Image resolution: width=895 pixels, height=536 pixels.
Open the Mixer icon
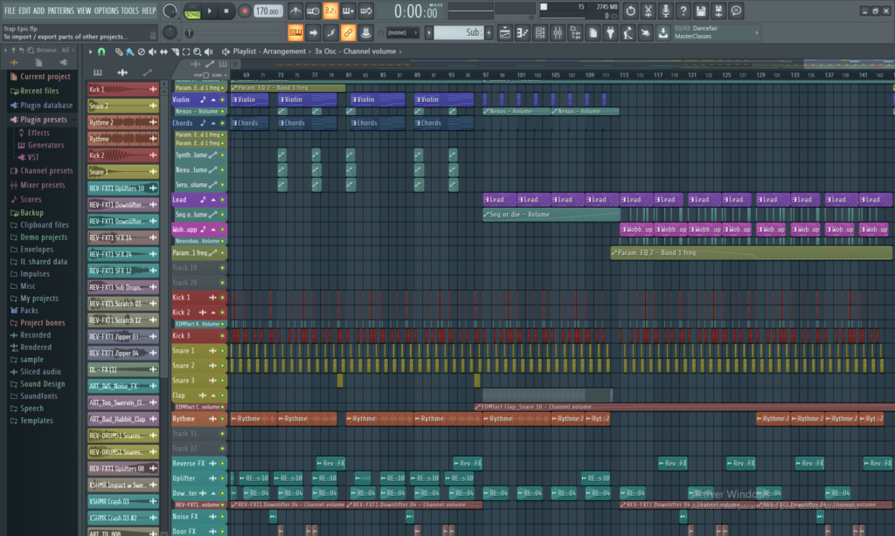pyautogui.click(x=558, y=33)
